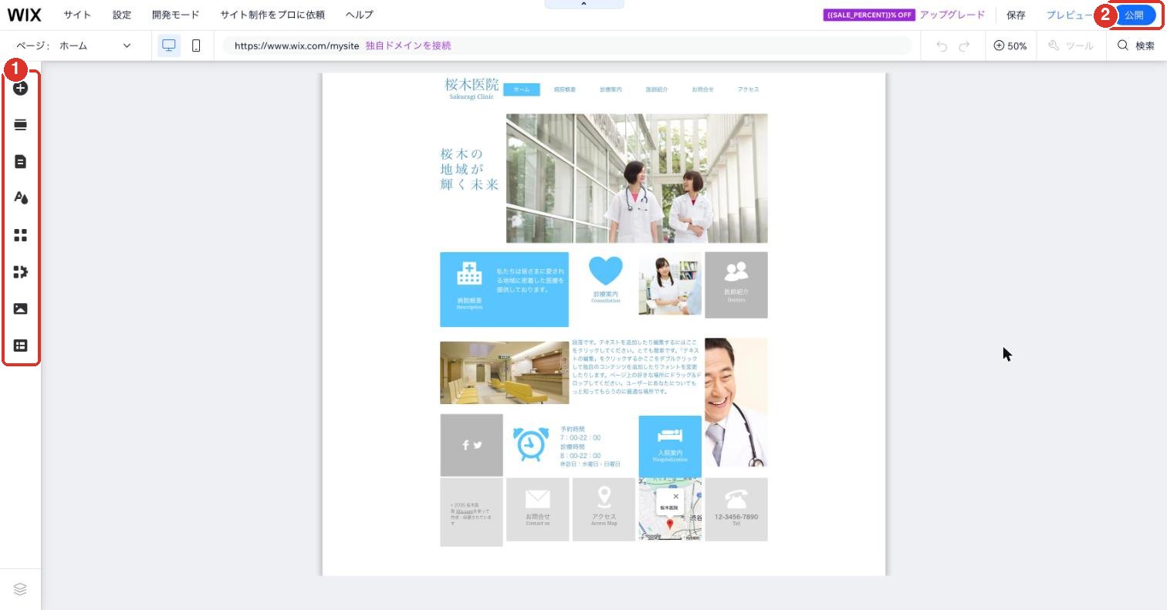
Task: Open サイト制作をプロに依頼 menu
Action: 272,15
